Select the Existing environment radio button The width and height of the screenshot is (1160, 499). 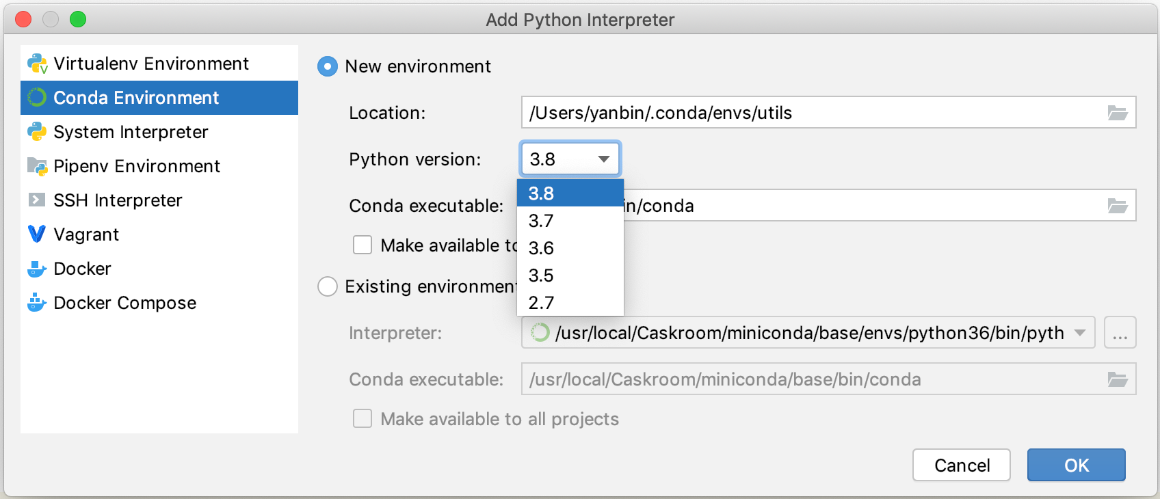click(328, 286)
